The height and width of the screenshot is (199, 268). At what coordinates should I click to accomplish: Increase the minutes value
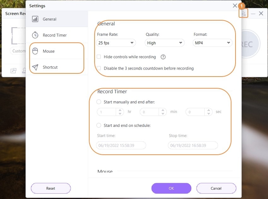[x=163, y=110]
